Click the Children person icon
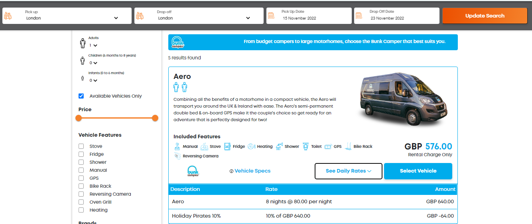 tap(83, 60)
